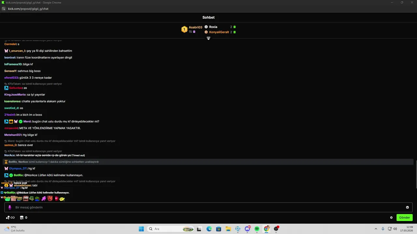Open Spotify from taskbar

click(x=257, y=229)
